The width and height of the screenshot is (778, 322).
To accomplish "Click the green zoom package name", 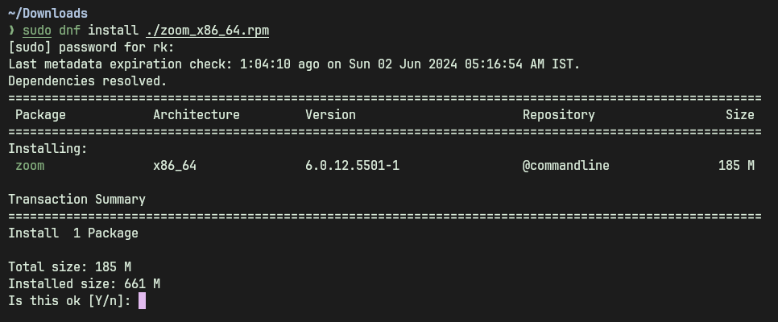I will (x=30, y=166).
